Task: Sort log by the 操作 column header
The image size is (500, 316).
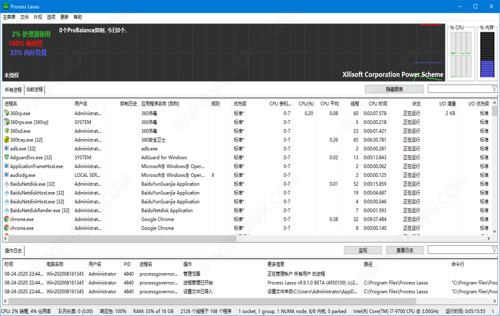Action: tap(223, 264)
